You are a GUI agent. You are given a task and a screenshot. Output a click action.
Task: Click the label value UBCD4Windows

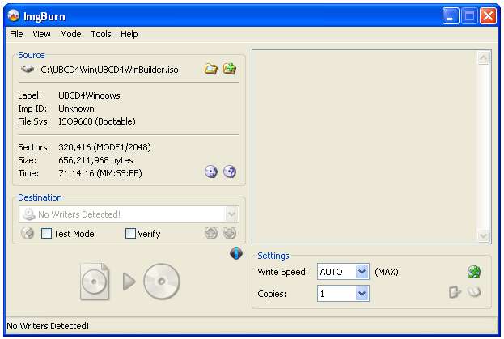click(89, 95)
